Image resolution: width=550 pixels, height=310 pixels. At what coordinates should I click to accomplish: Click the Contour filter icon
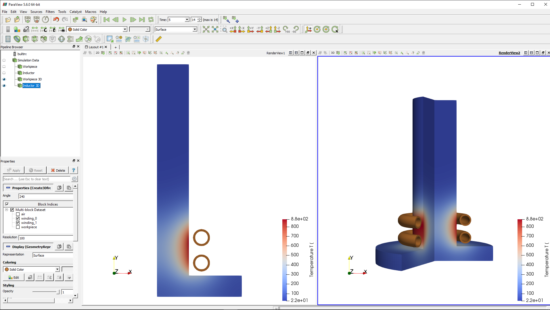click(x=17, y=39)
